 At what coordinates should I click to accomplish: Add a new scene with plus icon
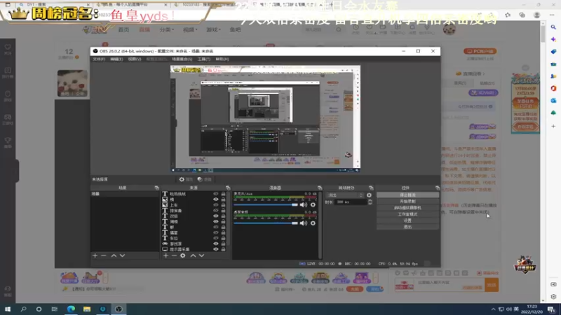[95, 255]
